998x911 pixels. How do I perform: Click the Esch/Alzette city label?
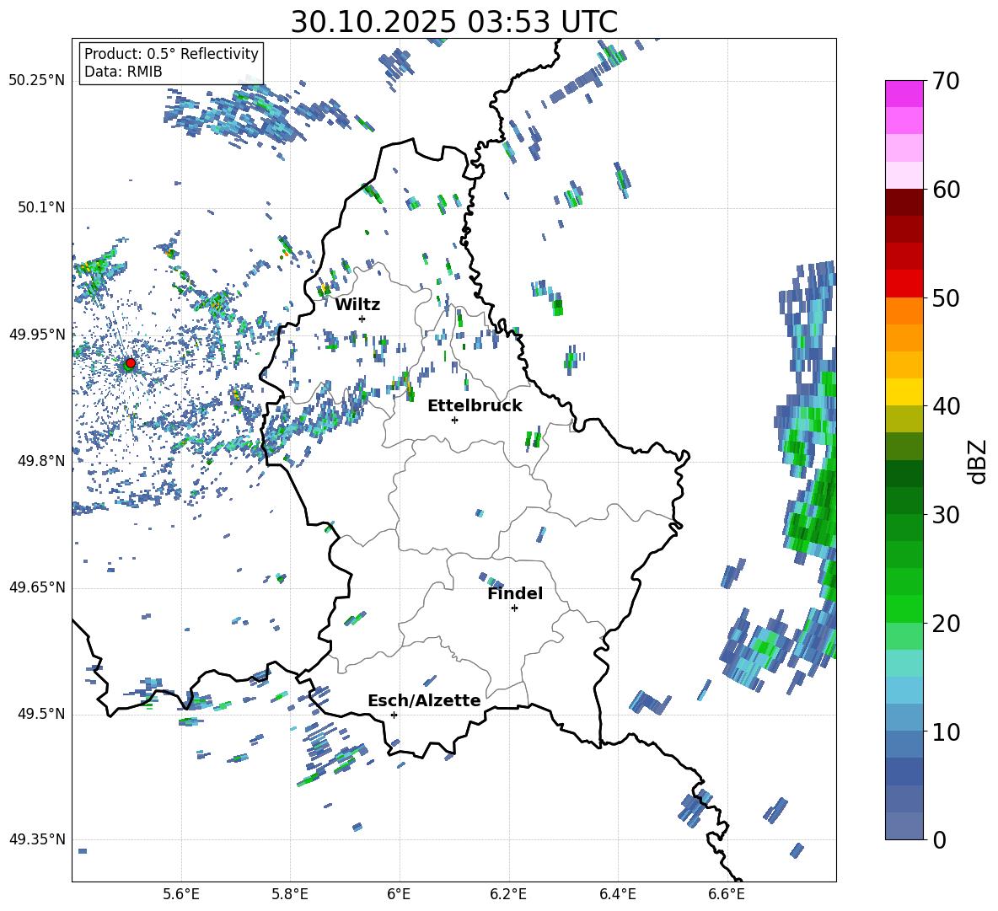425,701
